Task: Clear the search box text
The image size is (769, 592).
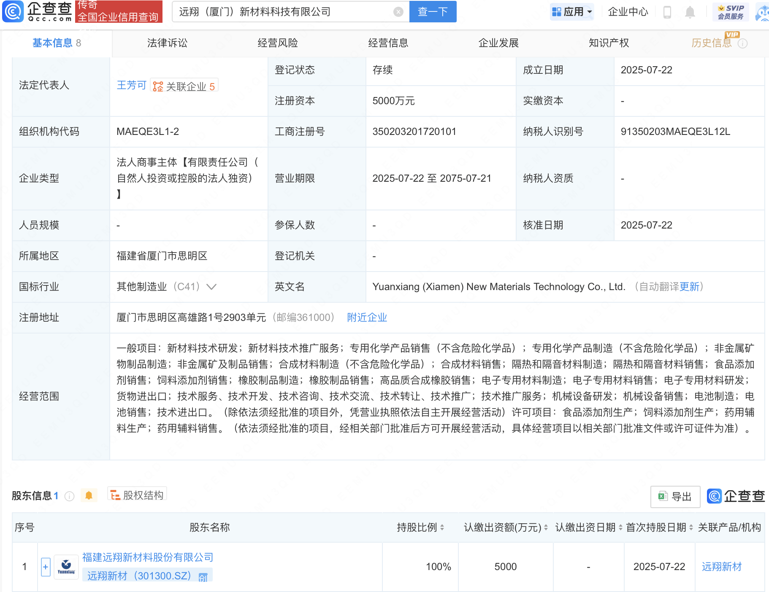Action: pos(398,12)
